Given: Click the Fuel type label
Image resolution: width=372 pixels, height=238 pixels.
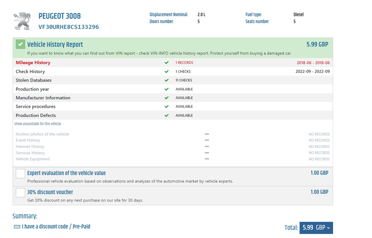Looking at the screenshot, I should pos(254,14).
